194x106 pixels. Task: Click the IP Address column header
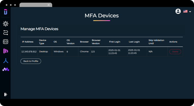[28, 42]
